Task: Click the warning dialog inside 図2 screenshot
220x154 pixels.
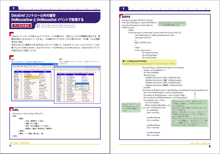Action: [82, 86]
